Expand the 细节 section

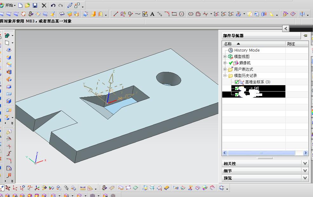click(305, 171)
